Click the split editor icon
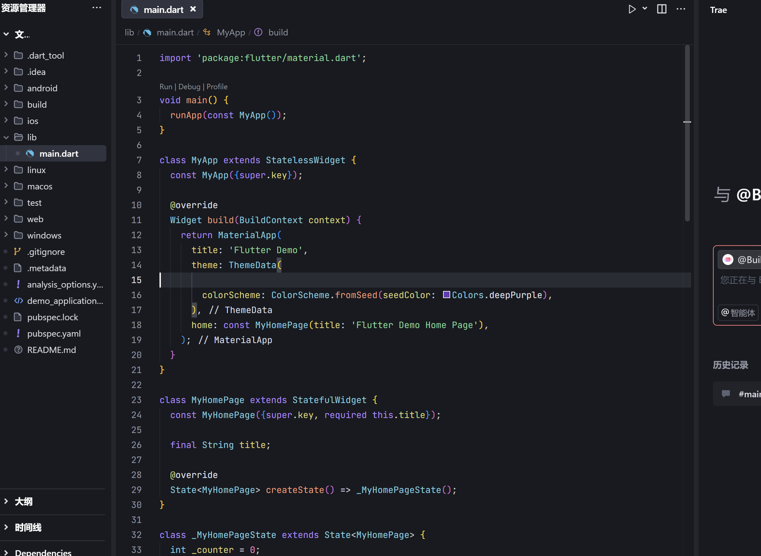Viewport: 761px width, 556px height. (661, 9)
